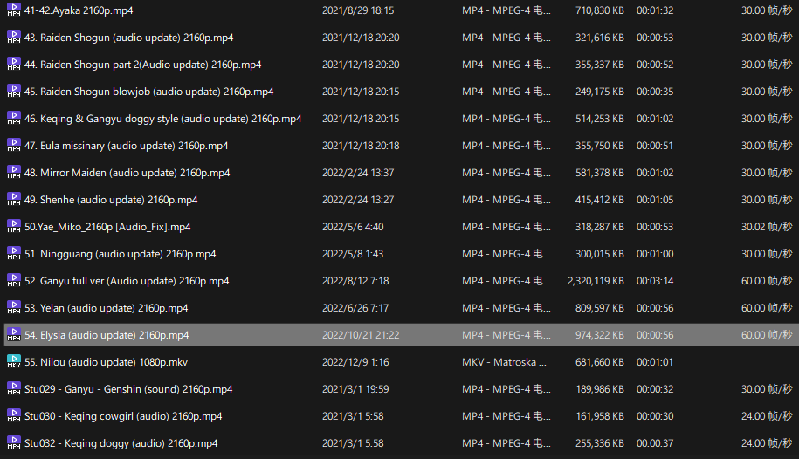Select file name '41-42.Ayaka 2160p.mp4'
Screen dimensions: 799x459
coord(79,10)
